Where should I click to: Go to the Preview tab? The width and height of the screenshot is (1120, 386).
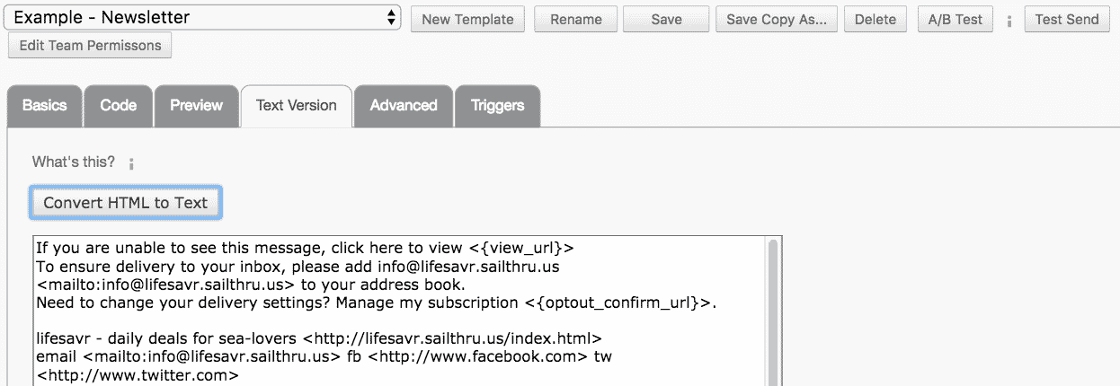coord(196,106)
